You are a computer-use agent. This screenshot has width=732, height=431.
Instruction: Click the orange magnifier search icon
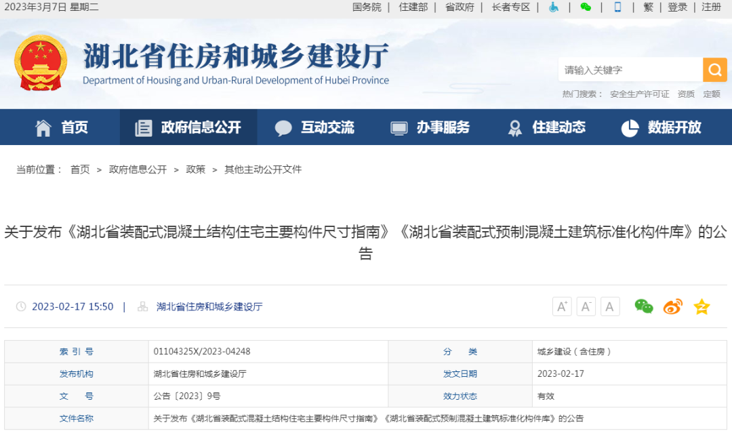[714, 70]
